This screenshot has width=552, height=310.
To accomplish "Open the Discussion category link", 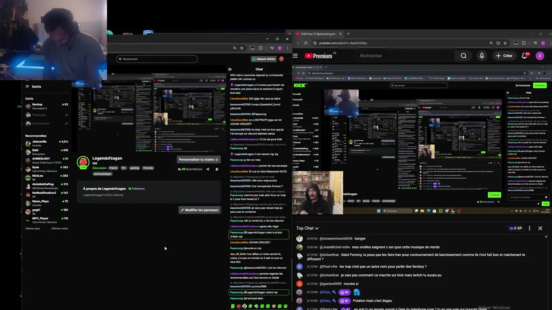I will (x=99, y=168).
